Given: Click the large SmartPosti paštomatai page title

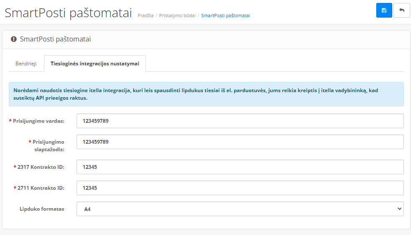Looking at the screenshot, I should coord(68,13).
